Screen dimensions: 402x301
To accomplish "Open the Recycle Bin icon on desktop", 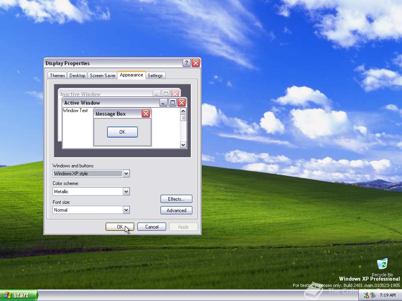I will tap(382, 267).
